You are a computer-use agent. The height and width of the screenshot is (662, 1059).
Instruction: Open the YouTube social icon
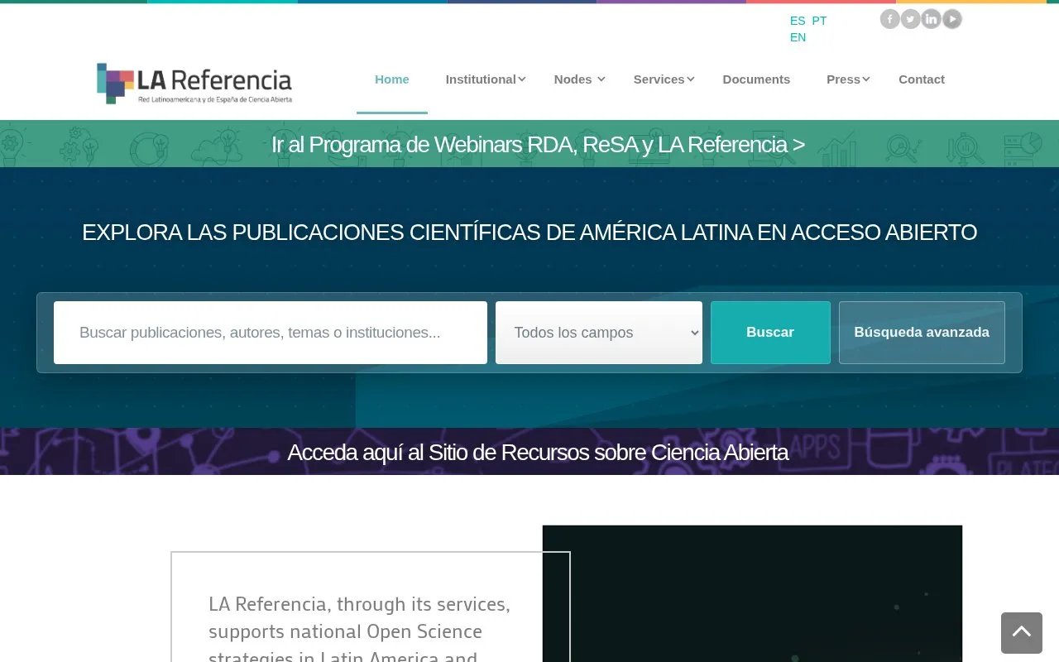click(952, 19)
